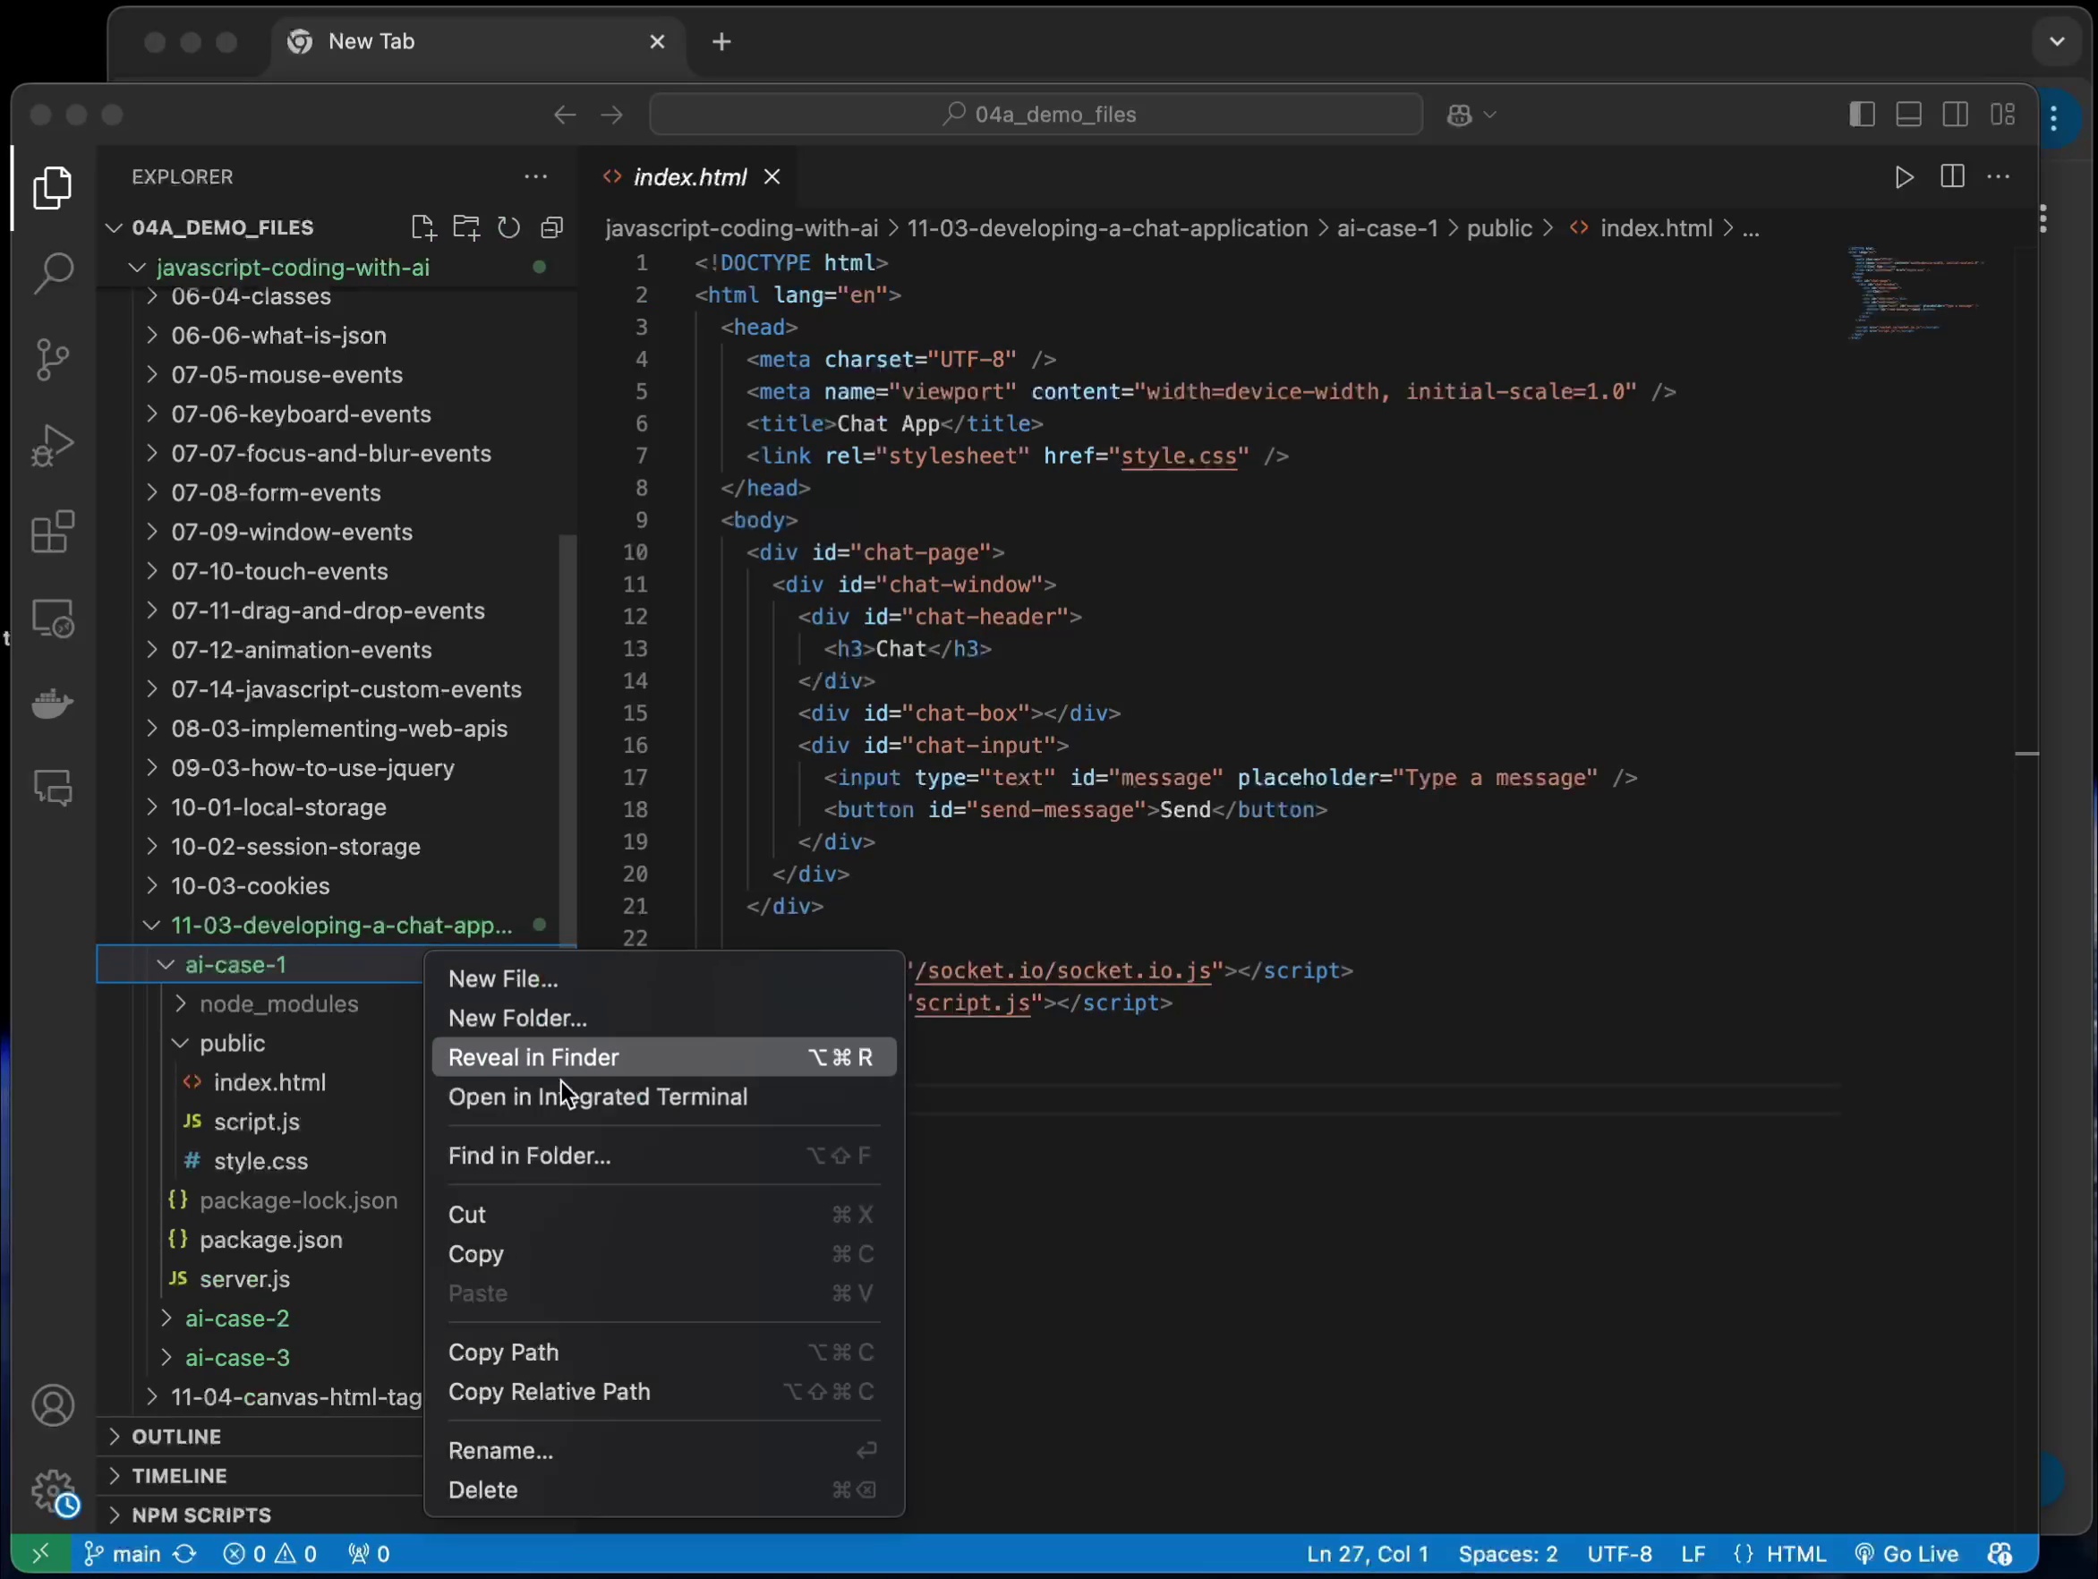
Task: Change UTF-8 file encoding
Action: pos(1619,1553)
